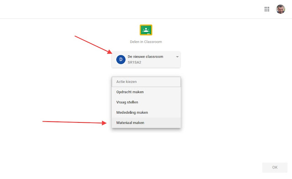Click the 'De nieuwe classroom' class name
This screenshot has width=292, height=179.
coord(146,57)
